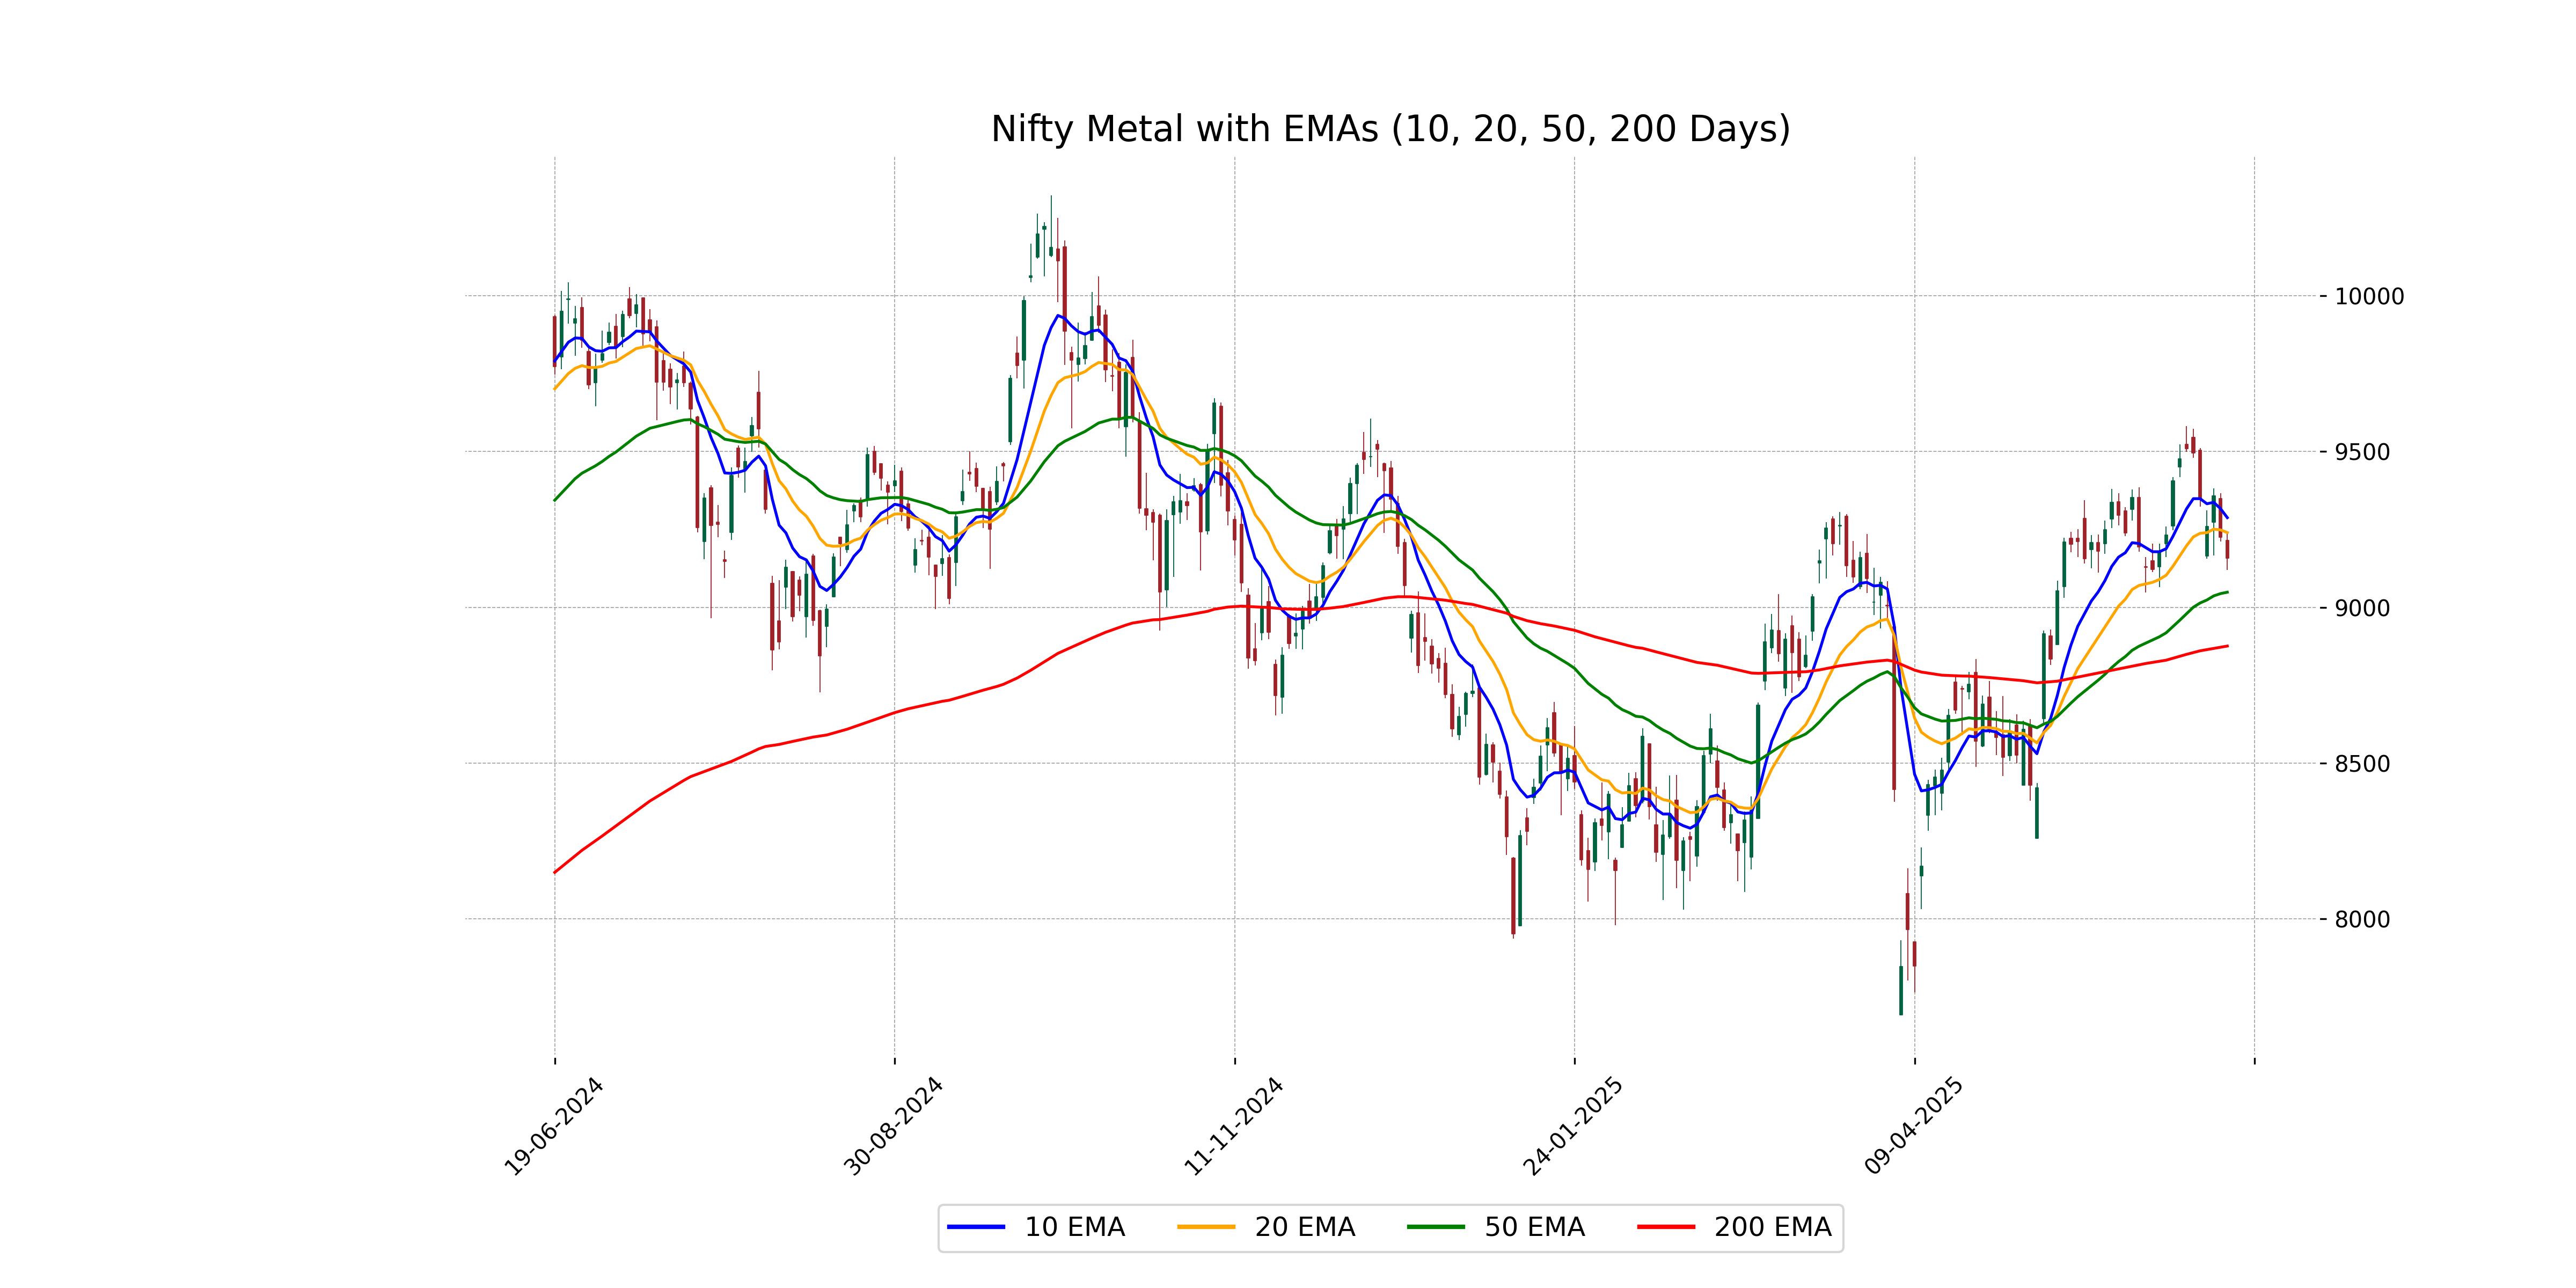Click the 10000 y-axis label
This screenshot has height=1288, width=2576.
tap(2369, 296)
